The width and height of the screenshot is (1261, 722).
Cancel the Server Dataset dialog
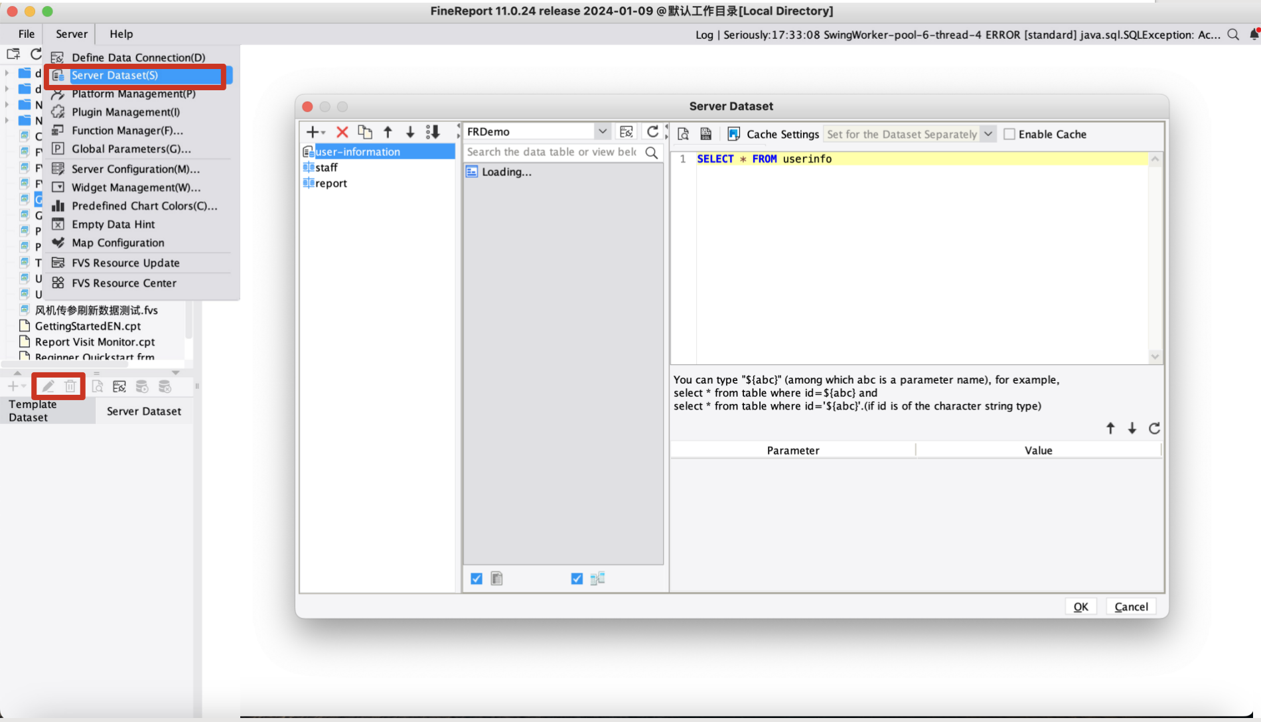pyautogui.click(x=1130, y=606)
